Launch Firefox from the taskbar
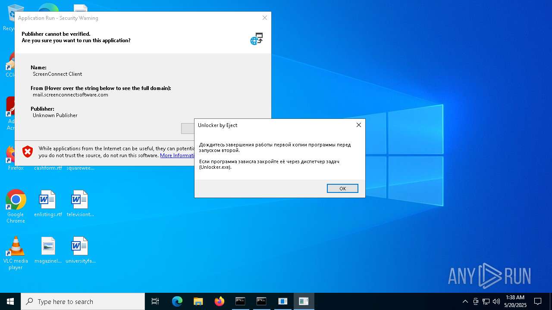Image resolution: width=552 pixels, height=310 pixels. pyautogui.click(x=220, y=301)
